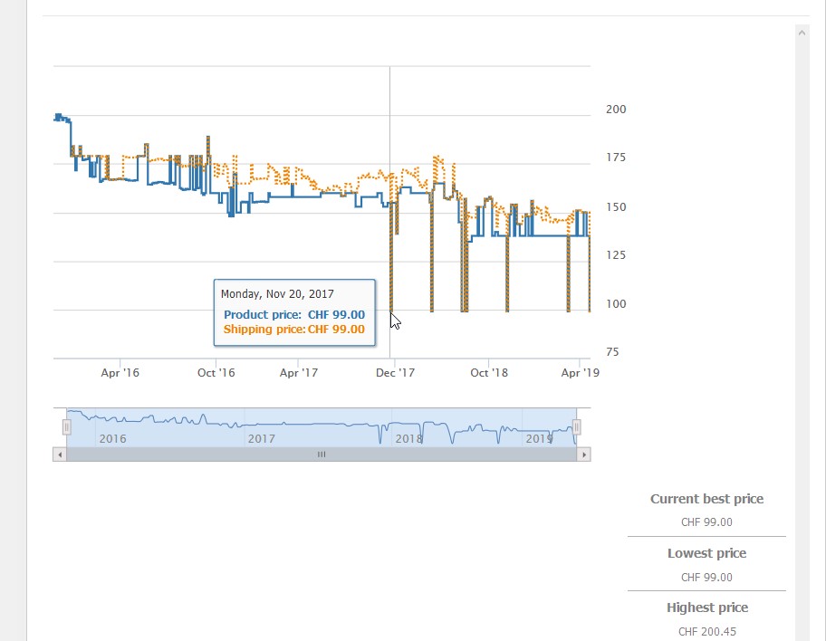This screenshot has height=641, width=826.
Task: Click 2018 in the navigator timeline
Action: 408,439
